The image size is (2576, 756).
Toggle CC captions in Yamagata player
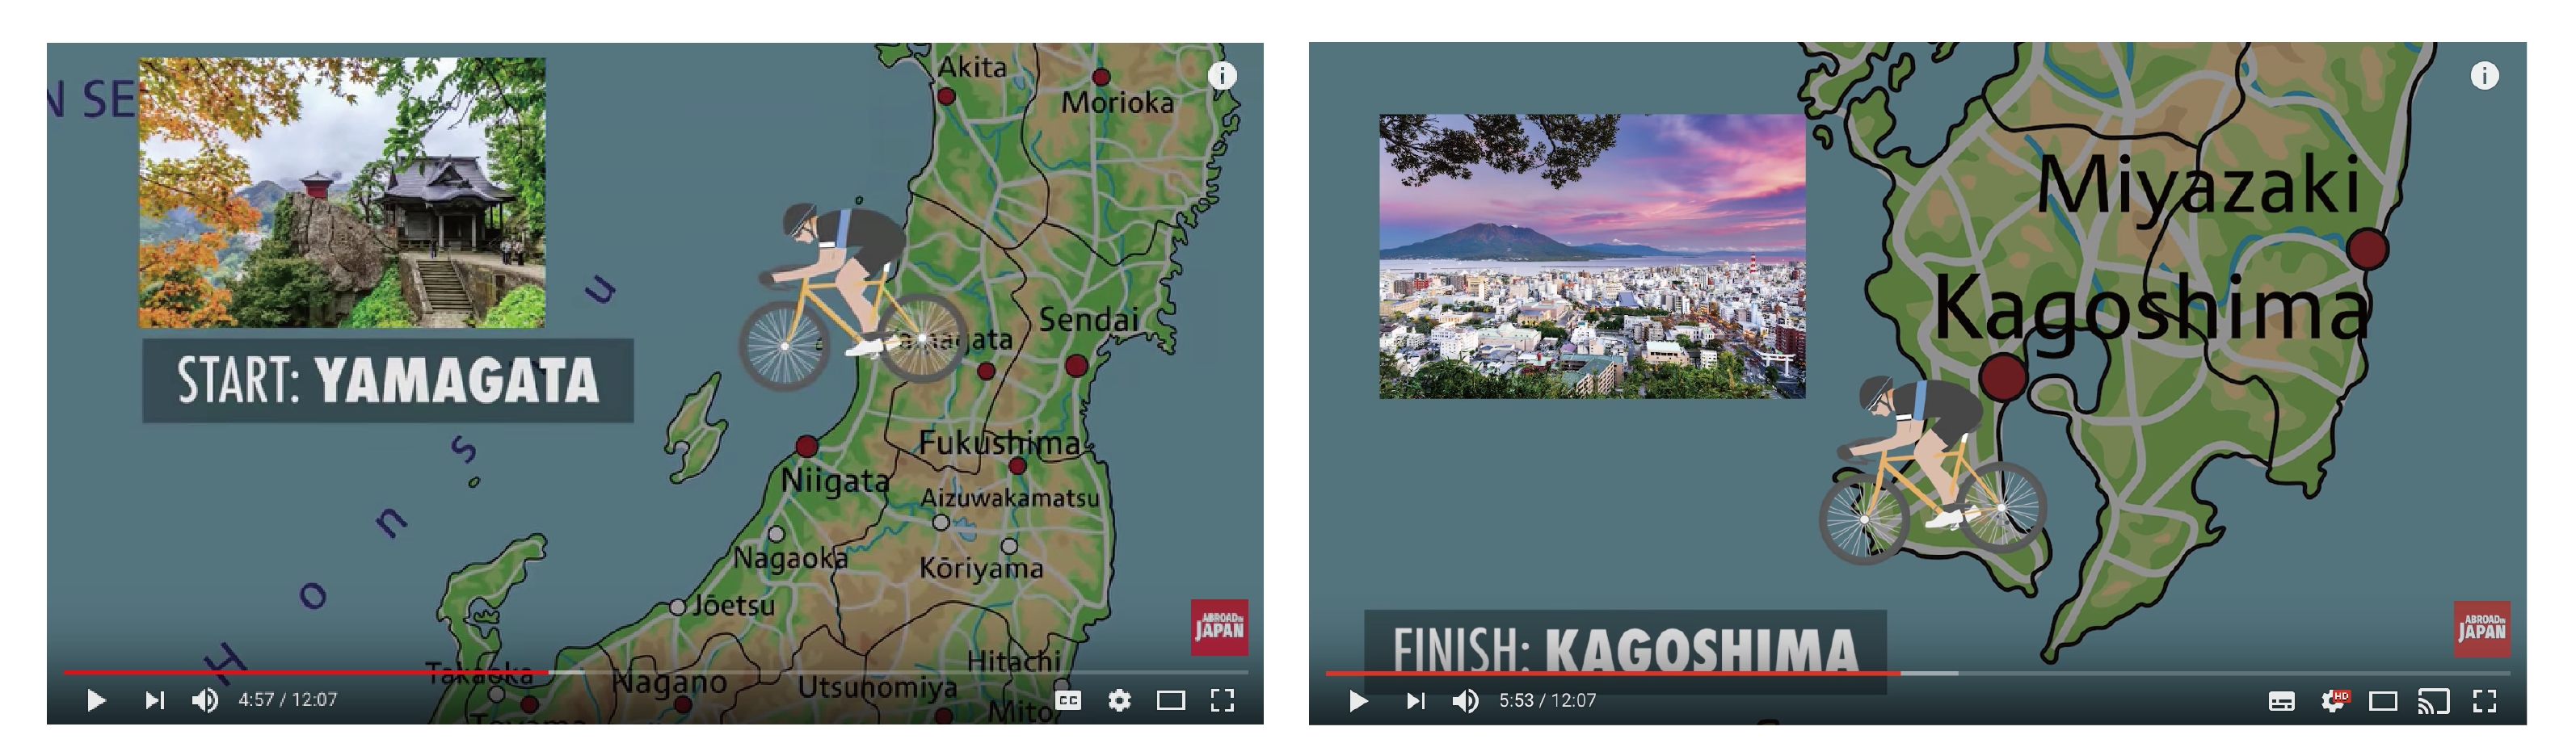pos(1068,701)
